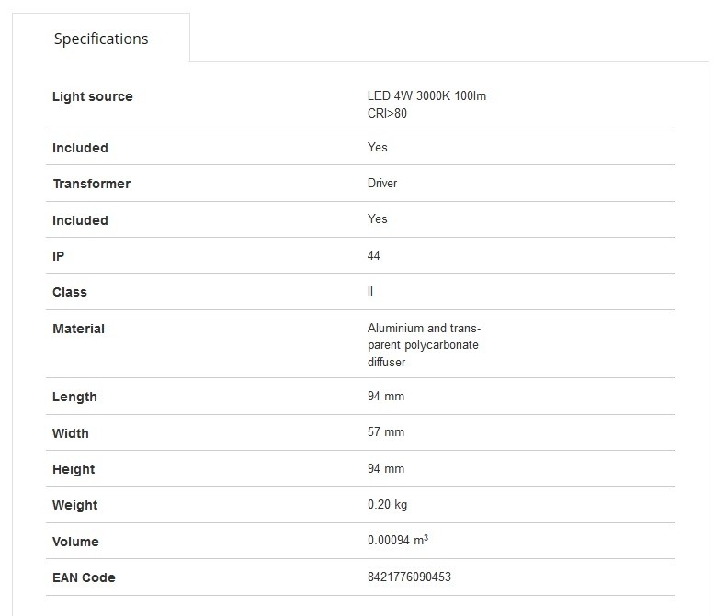Select the Volume value 0.00094 m³
Screen dimensions: 715x616
[398, 540]
